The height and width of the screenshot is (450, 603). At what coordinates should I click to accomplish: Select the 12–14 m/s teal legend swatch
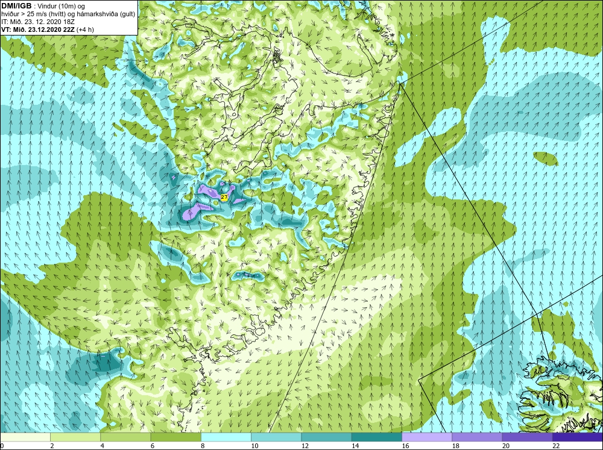coord(326,437)
